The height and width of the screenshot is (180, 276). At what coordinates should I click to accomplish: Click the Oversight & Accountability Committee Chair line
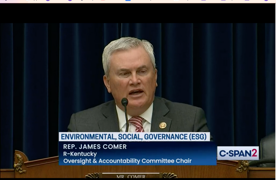click(x=127, y=161)
